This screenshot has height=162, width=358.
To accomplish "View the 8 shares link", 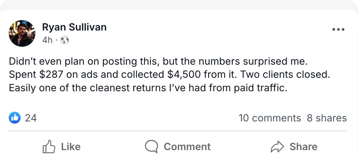I will [x=327, y=118].
